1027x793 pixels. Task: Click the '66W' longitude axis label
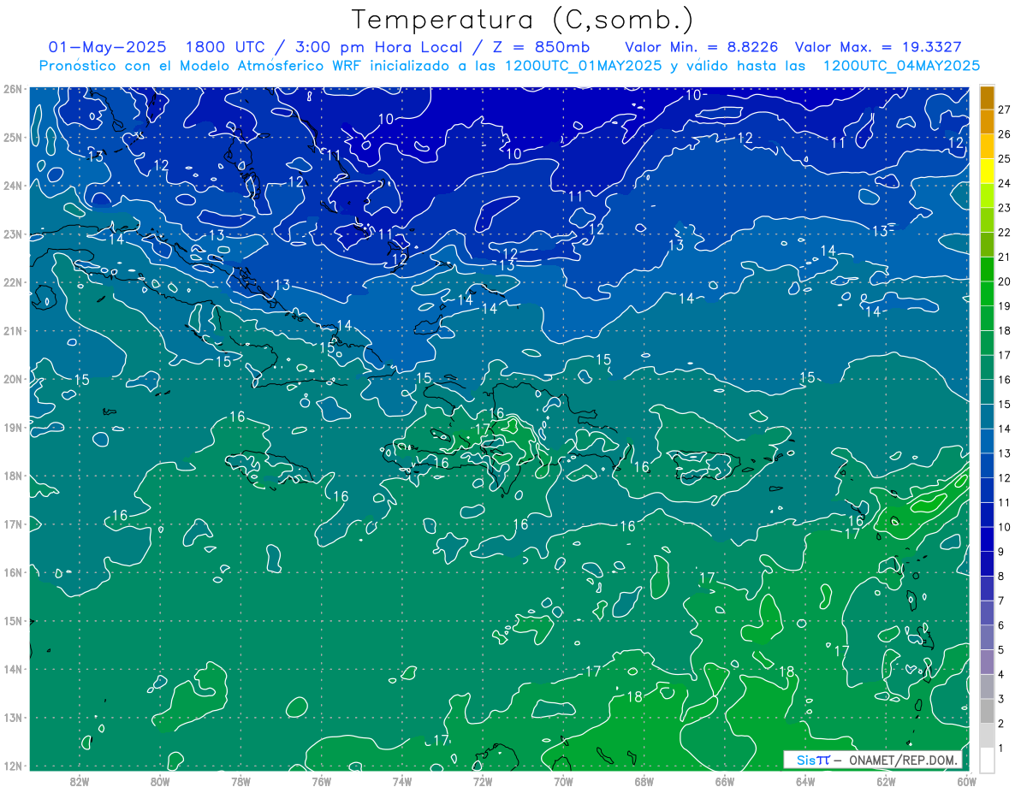724,780
